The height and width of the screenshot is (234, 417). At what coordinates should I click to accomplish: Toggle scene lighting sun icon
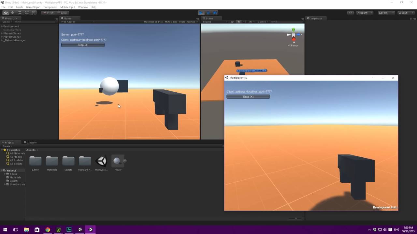[239, 22]
